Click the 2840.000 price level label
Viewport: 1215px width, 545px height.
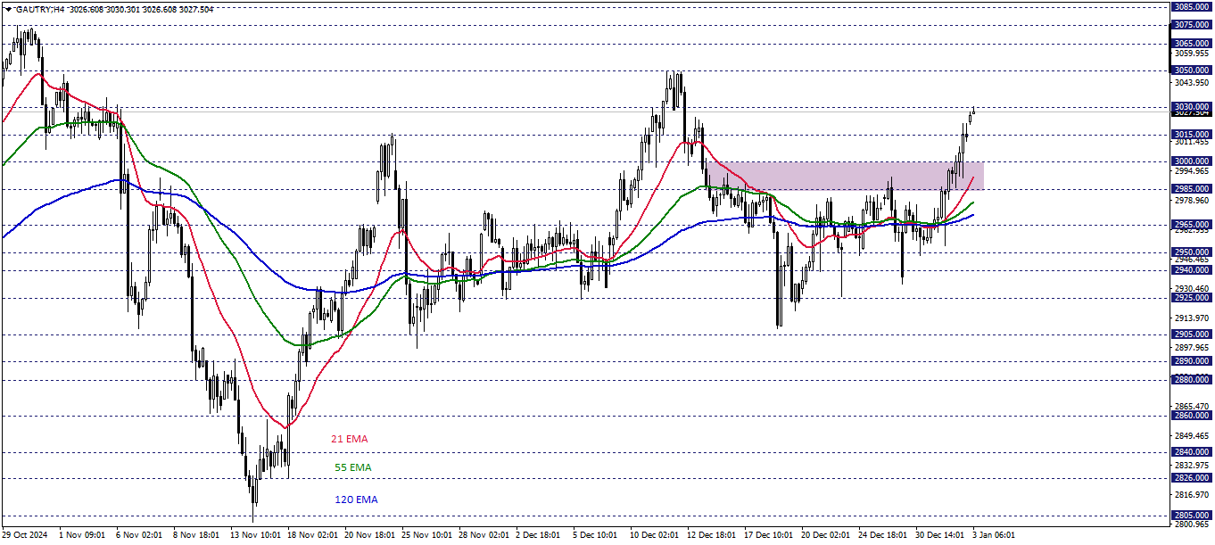point(1191,452)
